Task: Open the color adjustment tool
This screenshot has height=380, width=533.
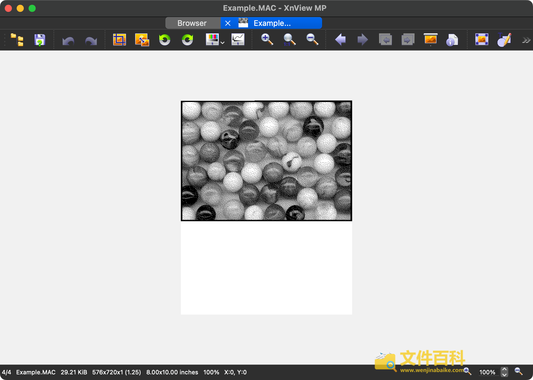Action: (212, 40)
